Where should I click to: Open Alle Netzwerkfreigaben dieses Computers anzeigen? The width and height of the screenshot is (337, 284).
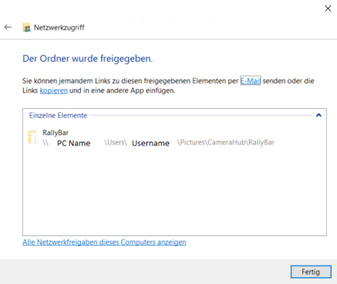(104, 242)
